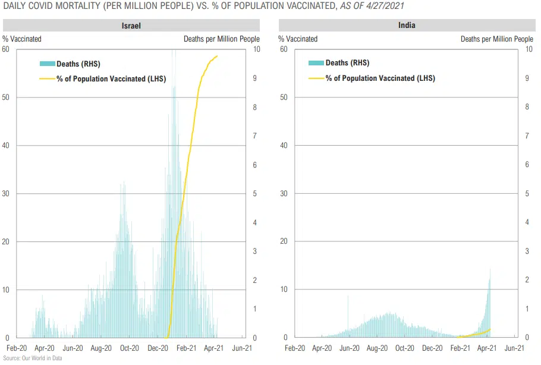541x365 pixels.
Task: Select '% of Population Vaccinated (LHS)' in India legend
Action: point(380,78)
